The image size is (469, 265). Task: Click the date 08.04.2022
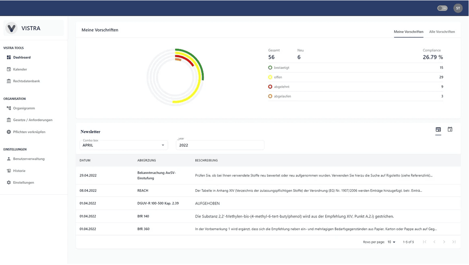pos(88,190)
